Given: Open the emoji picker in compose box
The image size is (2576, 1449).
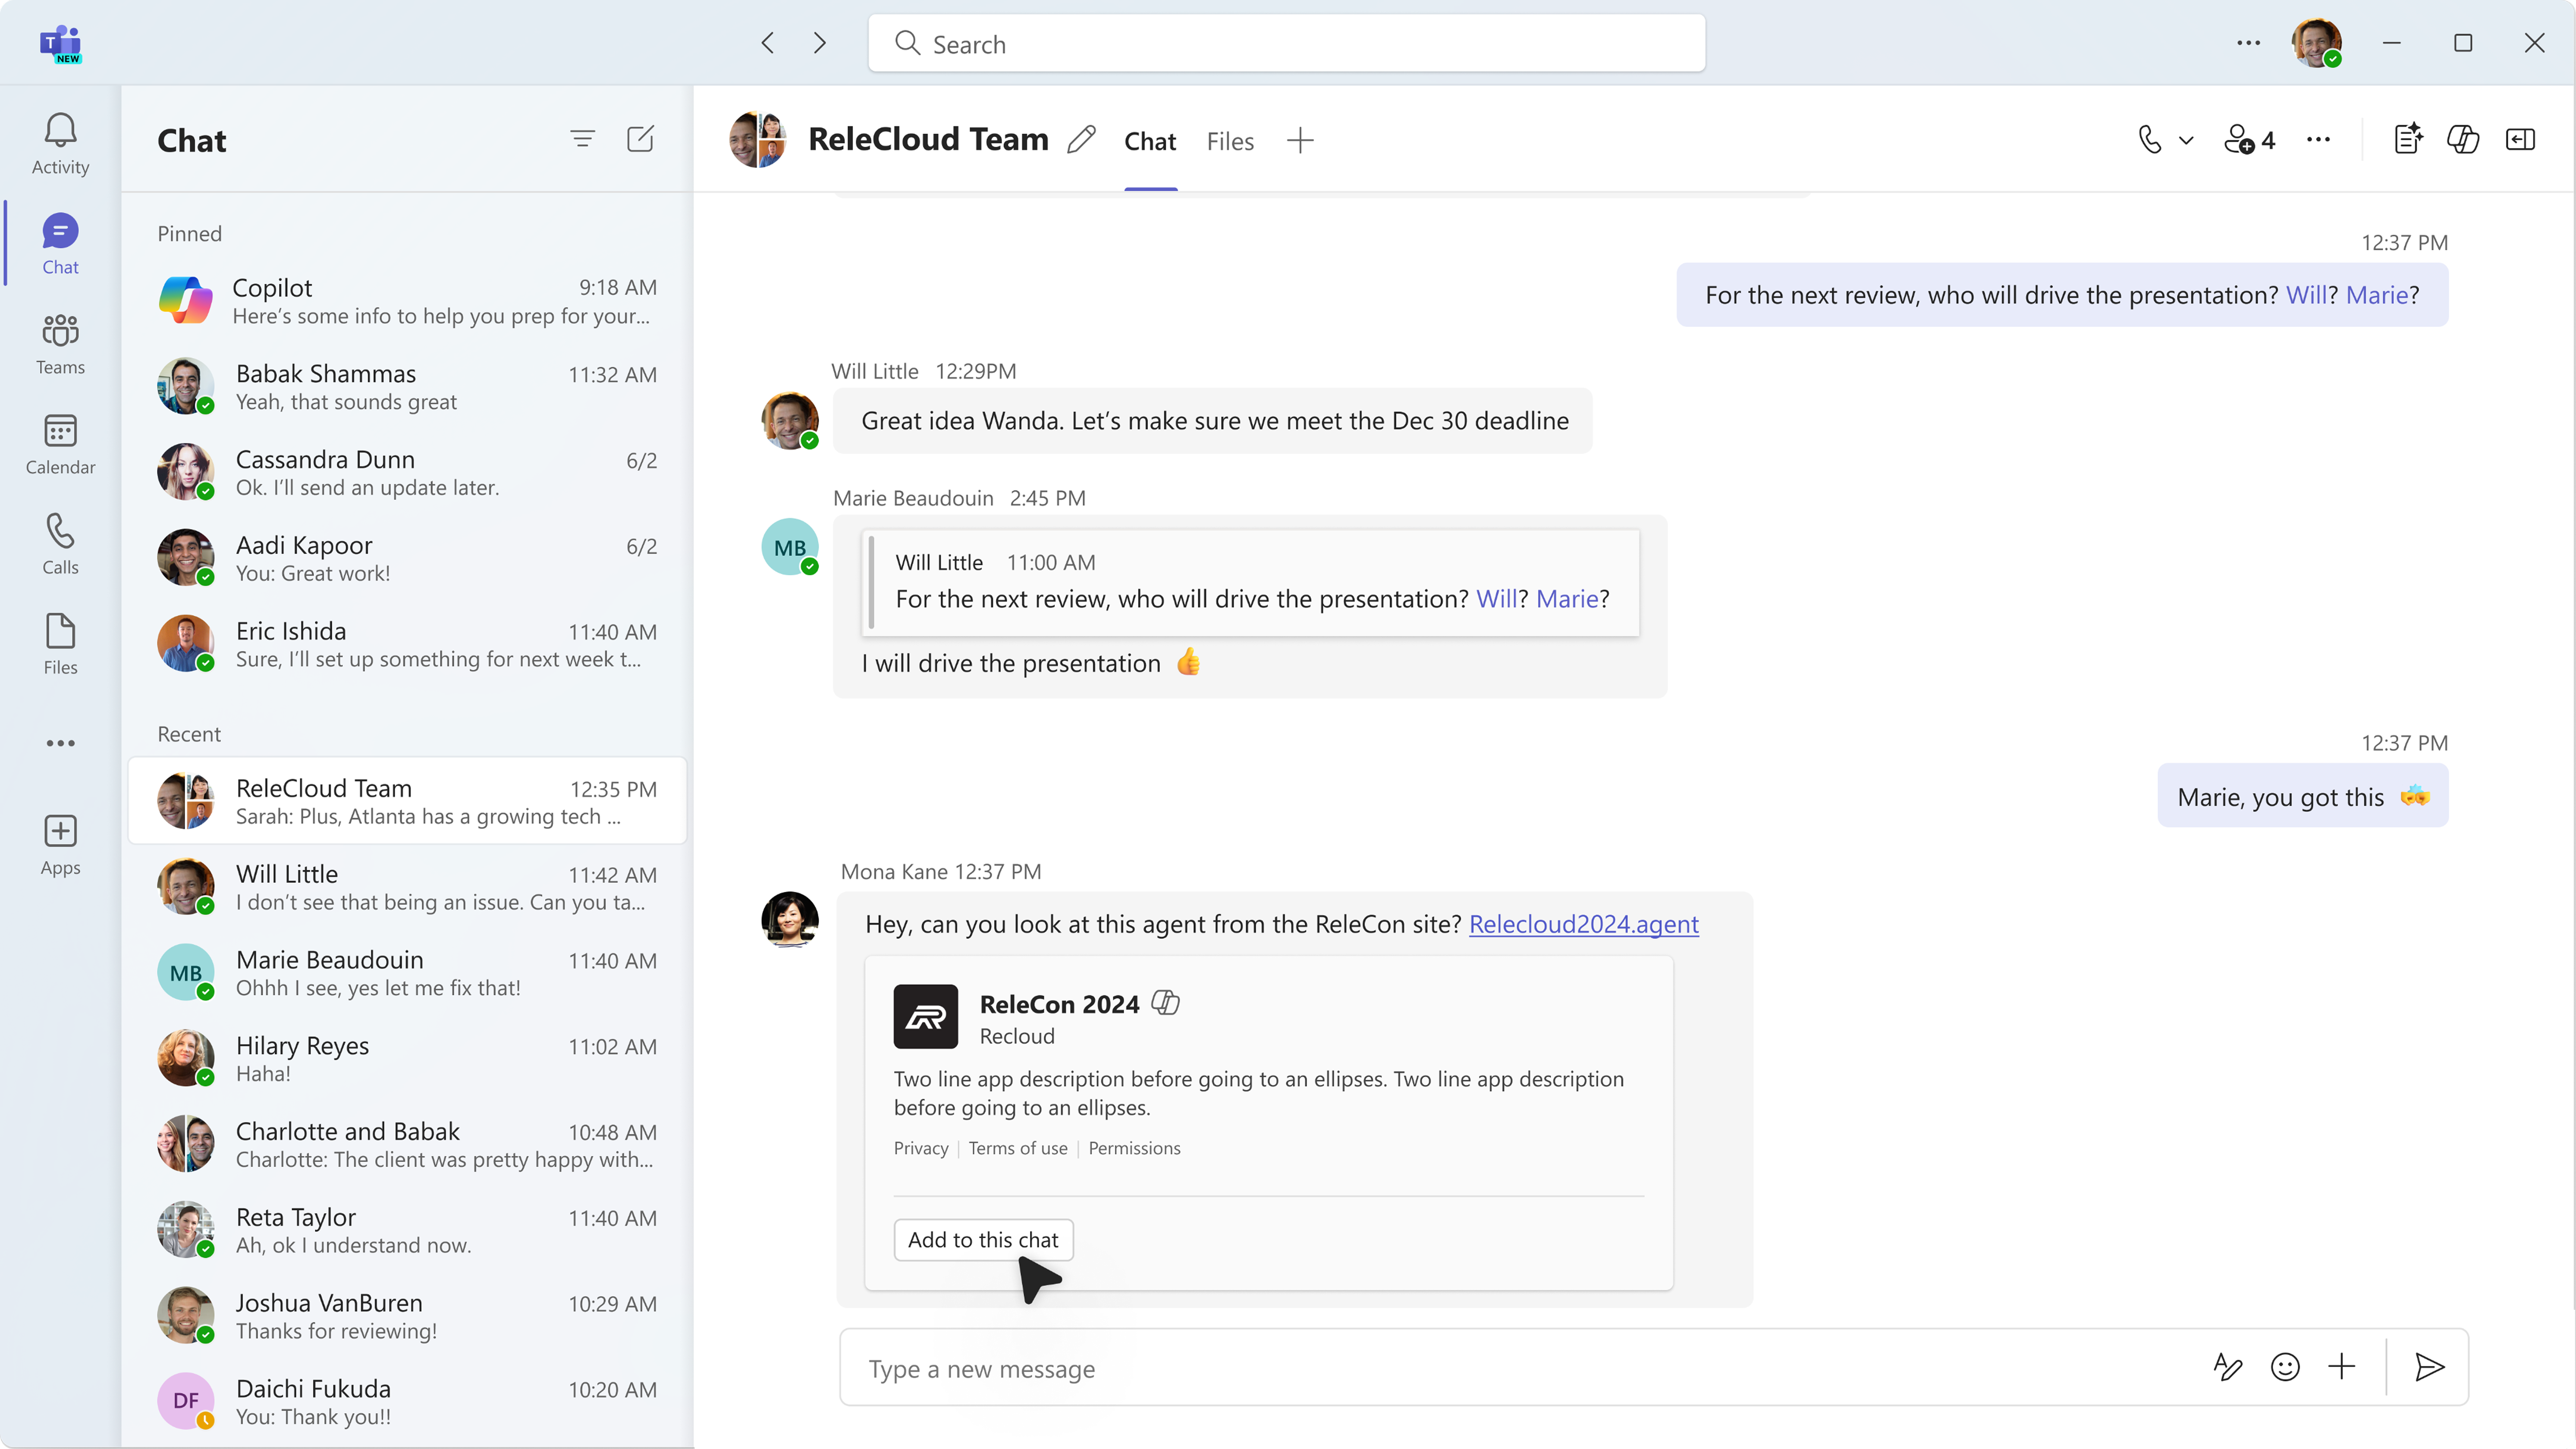Looking at the screenshot, I should click(x=2285, y=1367).
